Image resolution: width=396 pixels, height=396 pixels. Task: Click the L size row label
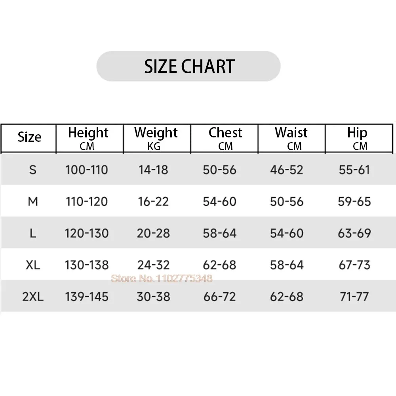[33, 233]
